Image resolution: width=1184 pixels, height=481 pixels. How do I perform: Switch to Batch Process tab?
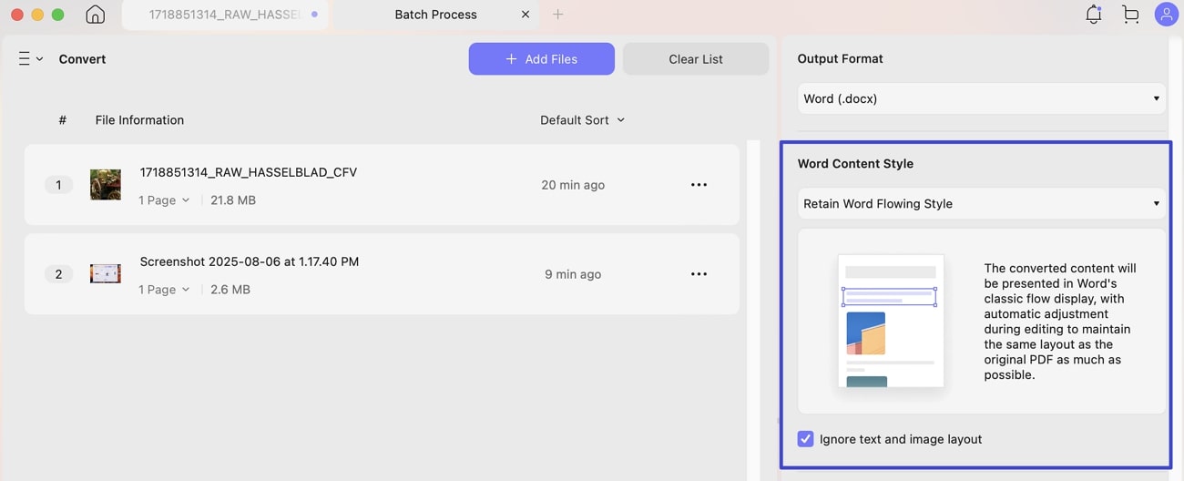[436, 15]
